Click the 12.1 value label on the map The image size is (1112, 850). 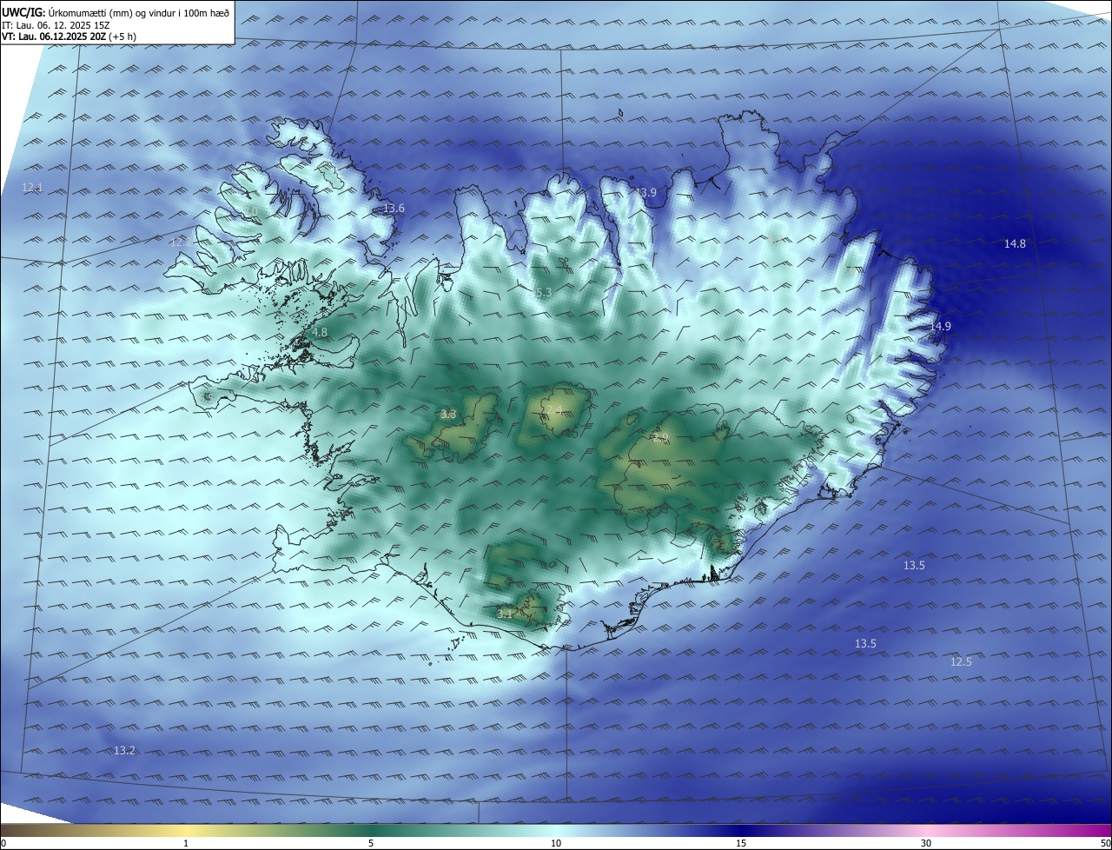(32, 188)
